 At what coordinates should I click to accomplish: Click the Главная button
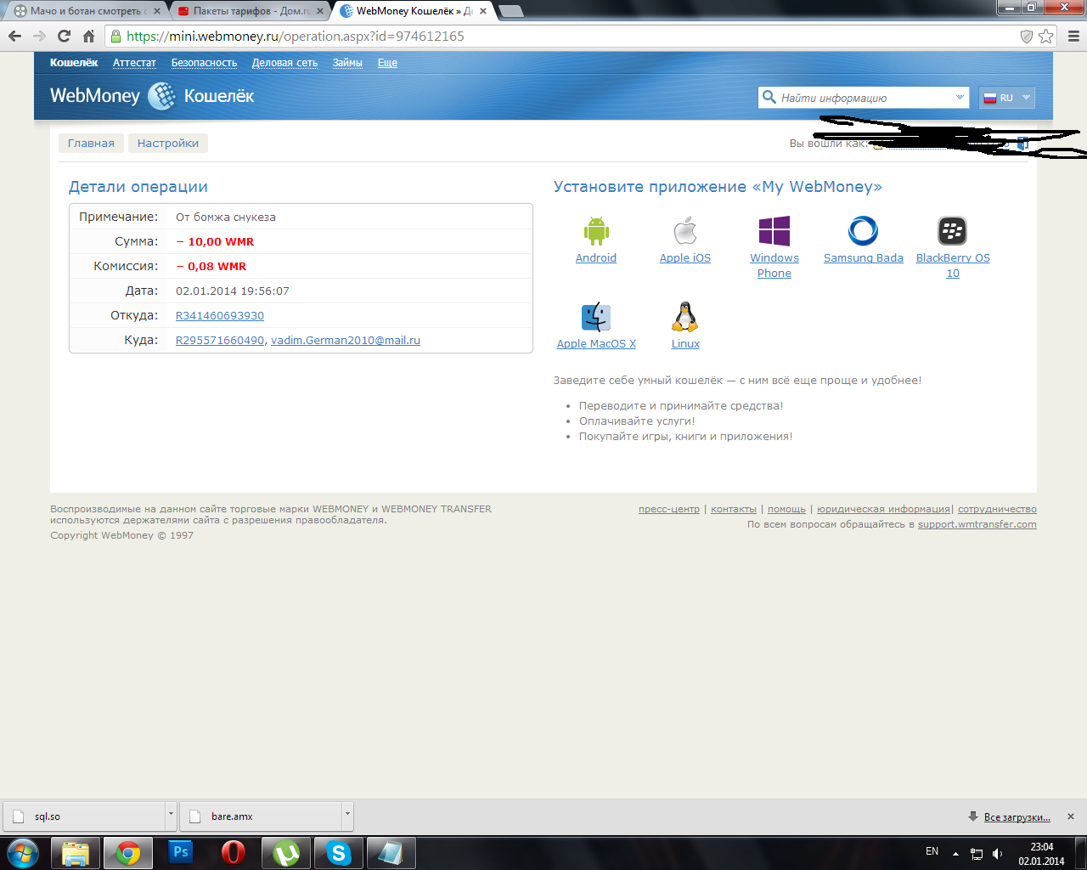pos(91,143)
